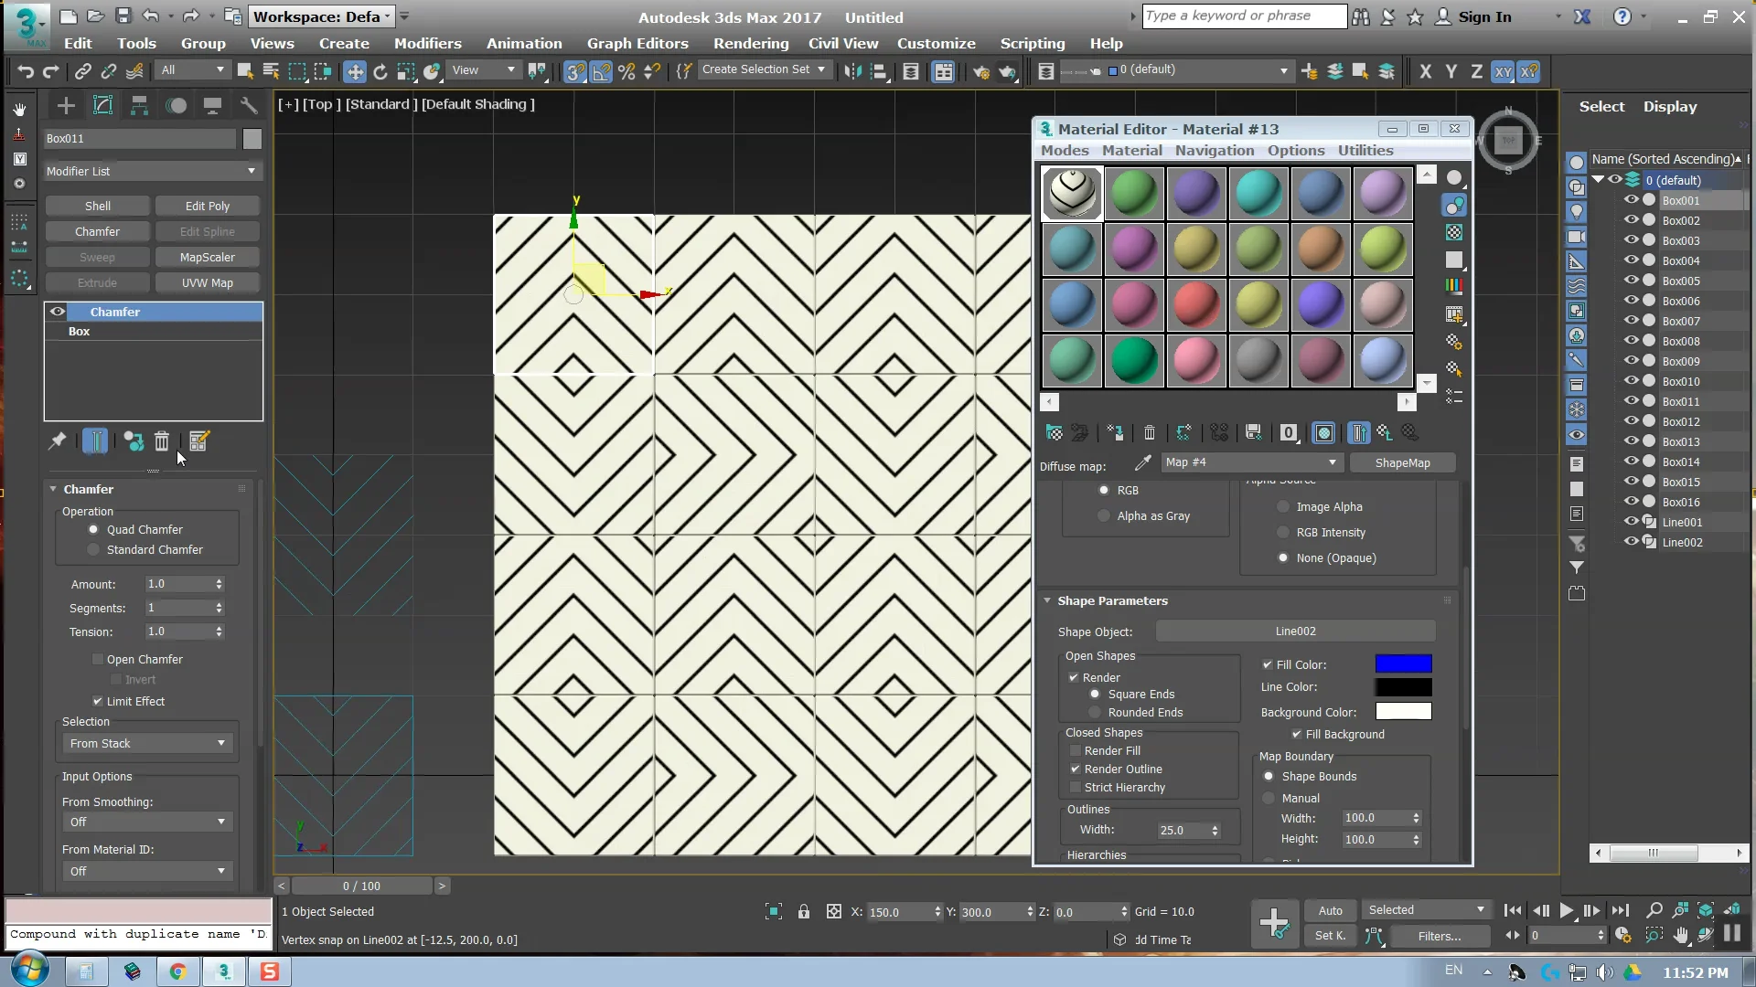
Task: Open Key Filters button
Action: [1440, 936]
